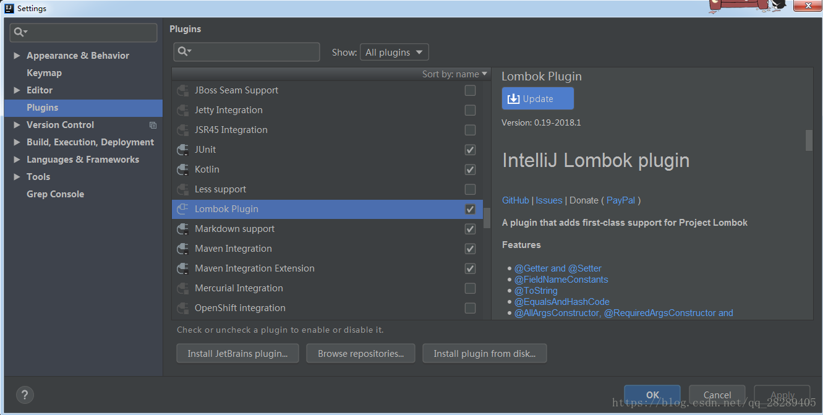Click the plugin description scrollbar thumb

[809, 140]
